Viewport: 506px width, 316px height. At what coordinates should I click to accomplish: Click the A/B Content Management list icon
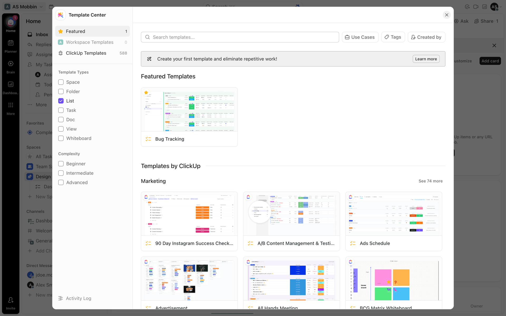(x=251, y=243)
